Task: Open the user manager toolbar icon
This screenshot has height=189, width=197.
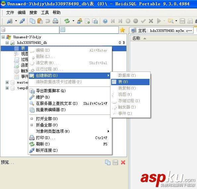Action: [80, 21]
